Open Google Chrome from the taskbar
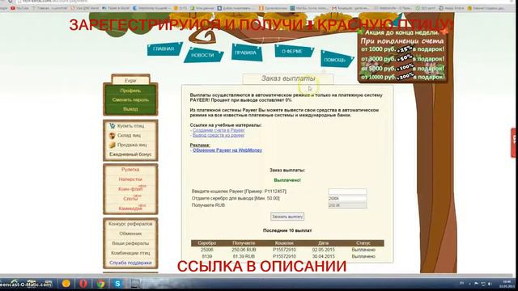 (100, 284)
